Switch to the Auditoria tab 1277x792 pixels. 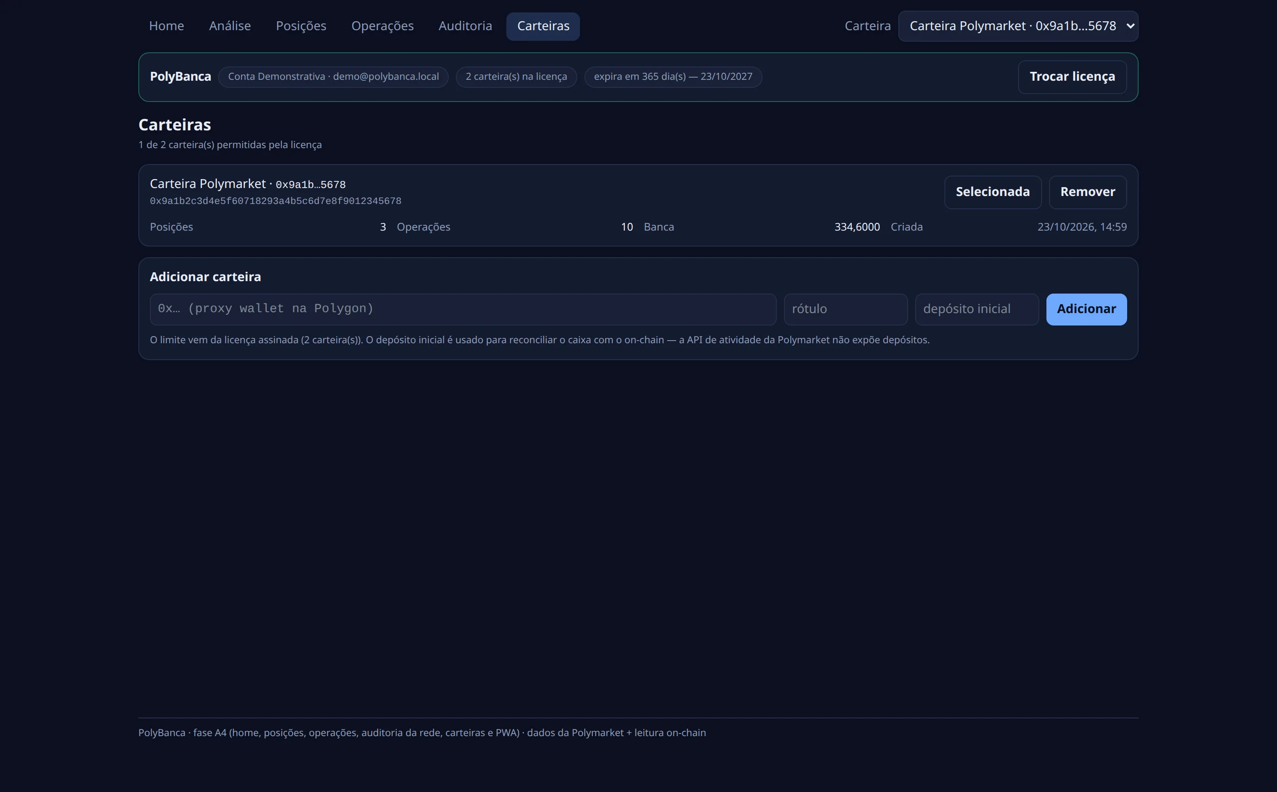[x=465, y=26]
